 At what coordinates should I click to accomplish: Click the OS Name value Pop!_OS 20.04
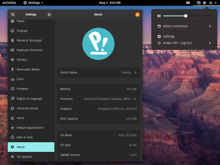(x=128, y=135)
